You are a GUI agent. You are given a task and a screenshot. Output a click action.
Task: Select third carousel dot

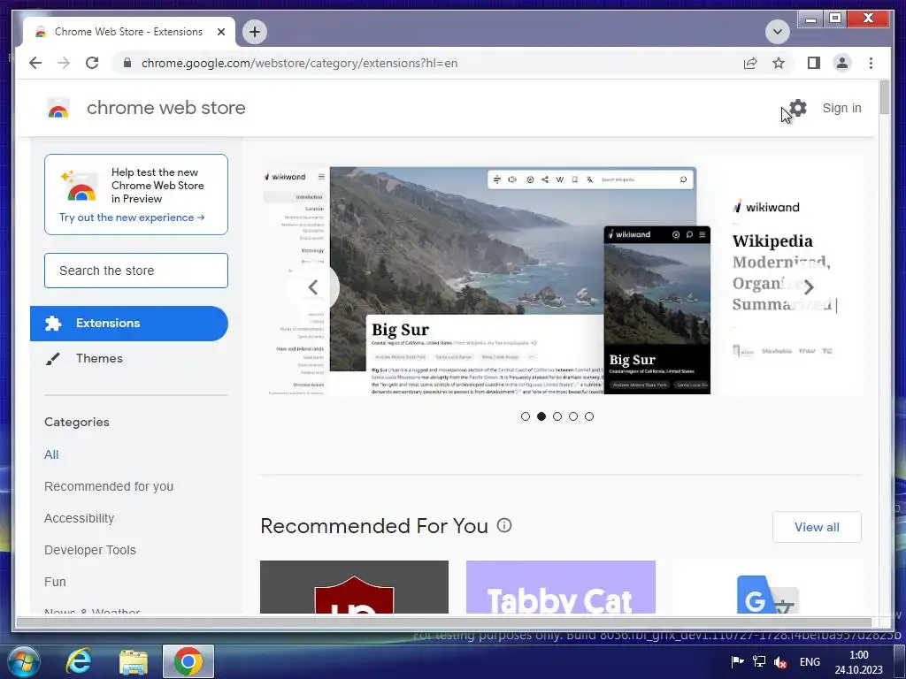(x=557, y=416)
